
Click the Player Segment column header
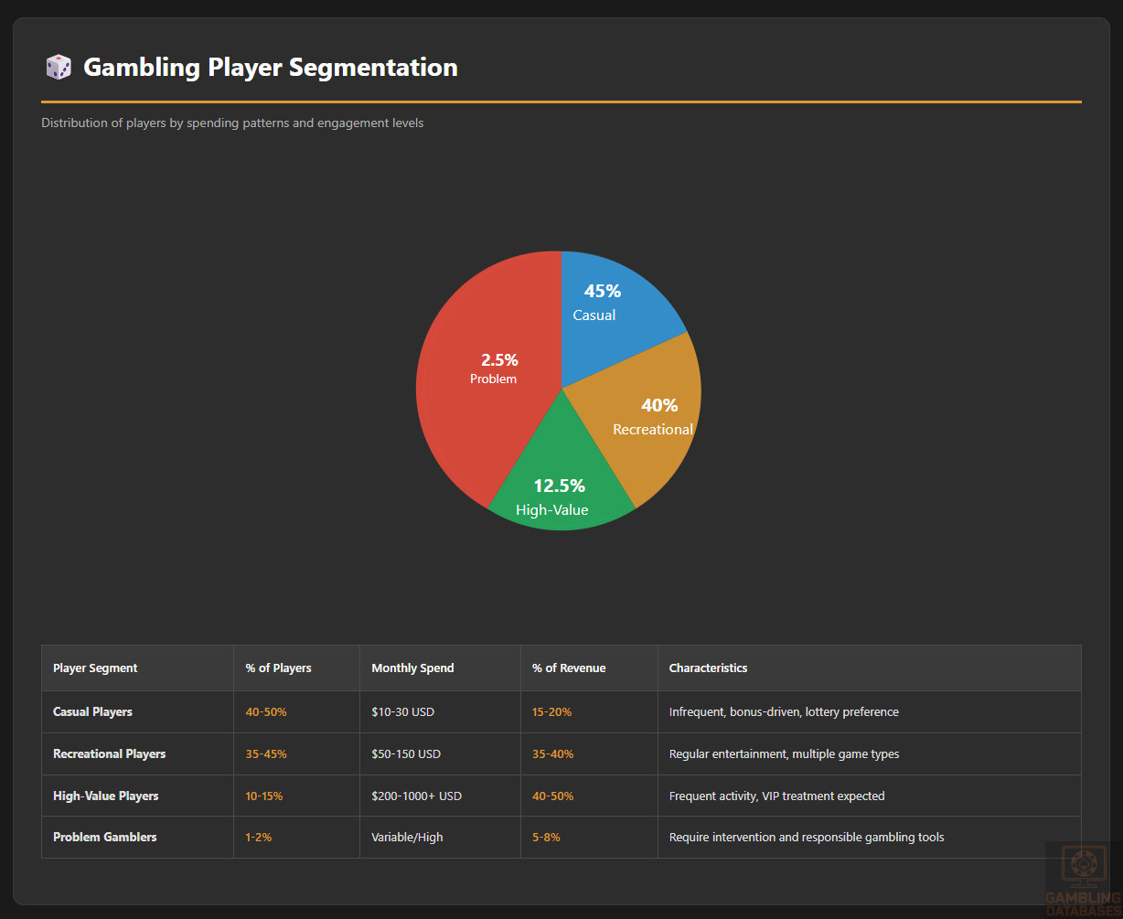tap(95, 668)
